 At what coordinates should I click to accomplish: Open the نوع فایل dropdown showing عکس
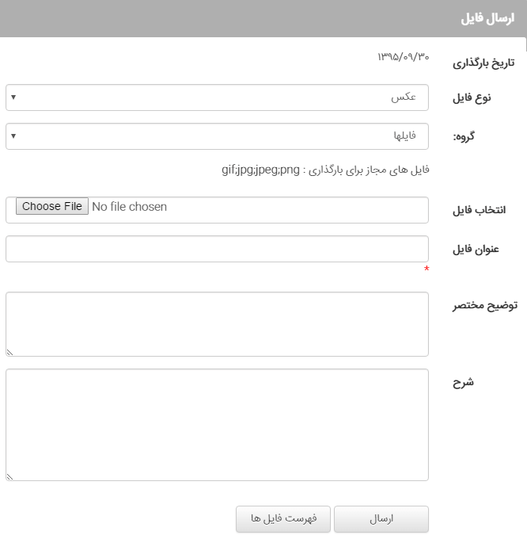click(x=217, y=97)
